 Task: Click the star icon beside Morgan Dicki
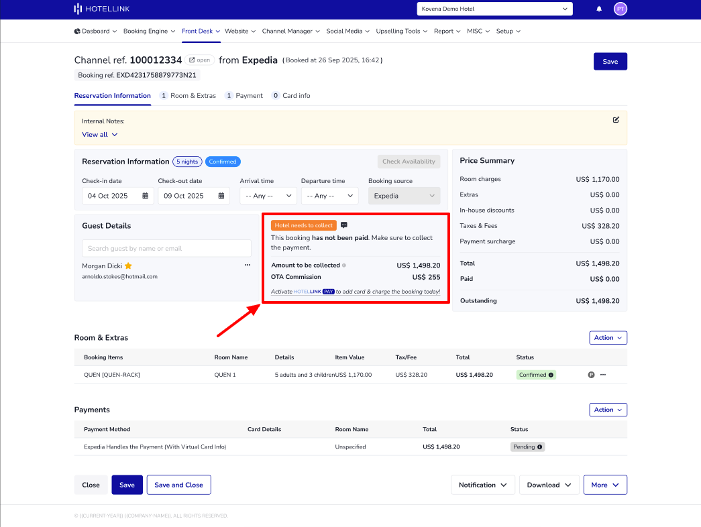tap(129, 266)
